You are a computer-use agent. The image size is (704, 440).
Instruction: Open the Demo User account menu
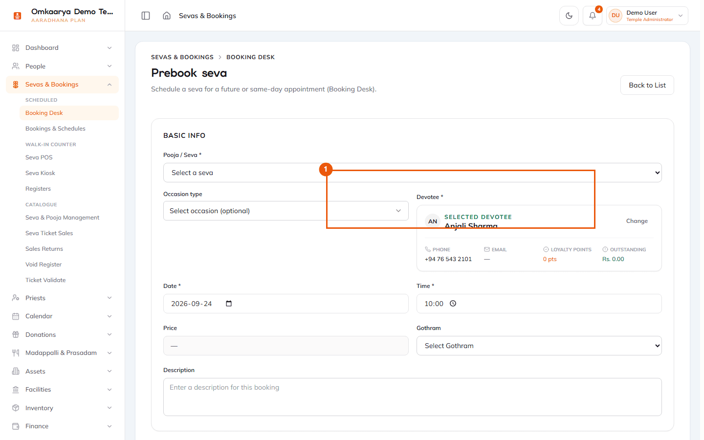click(x=647, y=16)
